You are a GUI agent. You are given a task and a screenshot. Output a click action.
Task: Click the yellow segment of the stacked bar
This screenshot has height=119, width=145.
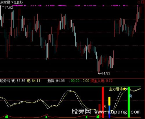[x=109, y=101]
